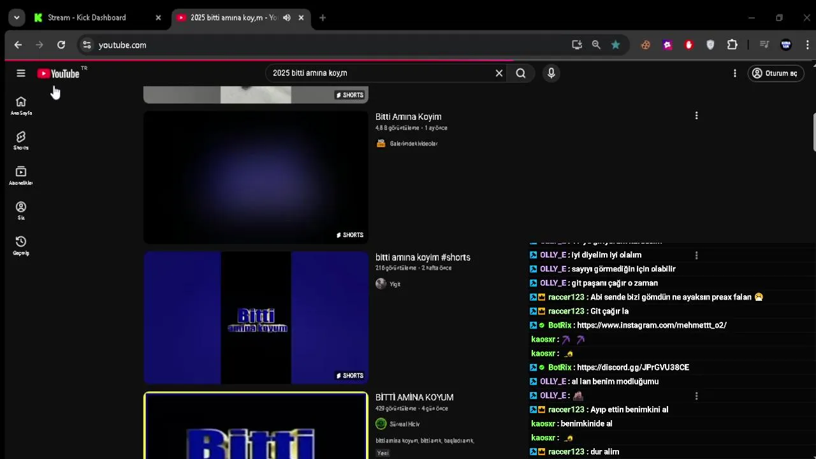Play the blue Bitti amına koyum thumbnail

[x=256, y=317]
